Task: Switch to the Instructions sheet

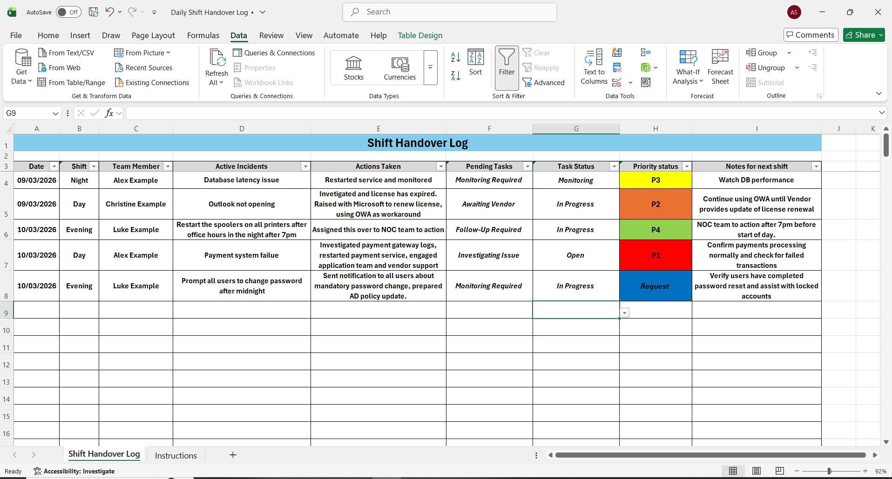Action: point(176,455)
